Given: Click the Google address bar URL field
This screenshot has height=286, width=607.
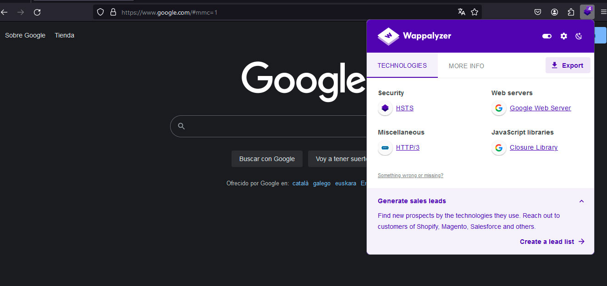Looking at the screenshot, I should (287, 12).
